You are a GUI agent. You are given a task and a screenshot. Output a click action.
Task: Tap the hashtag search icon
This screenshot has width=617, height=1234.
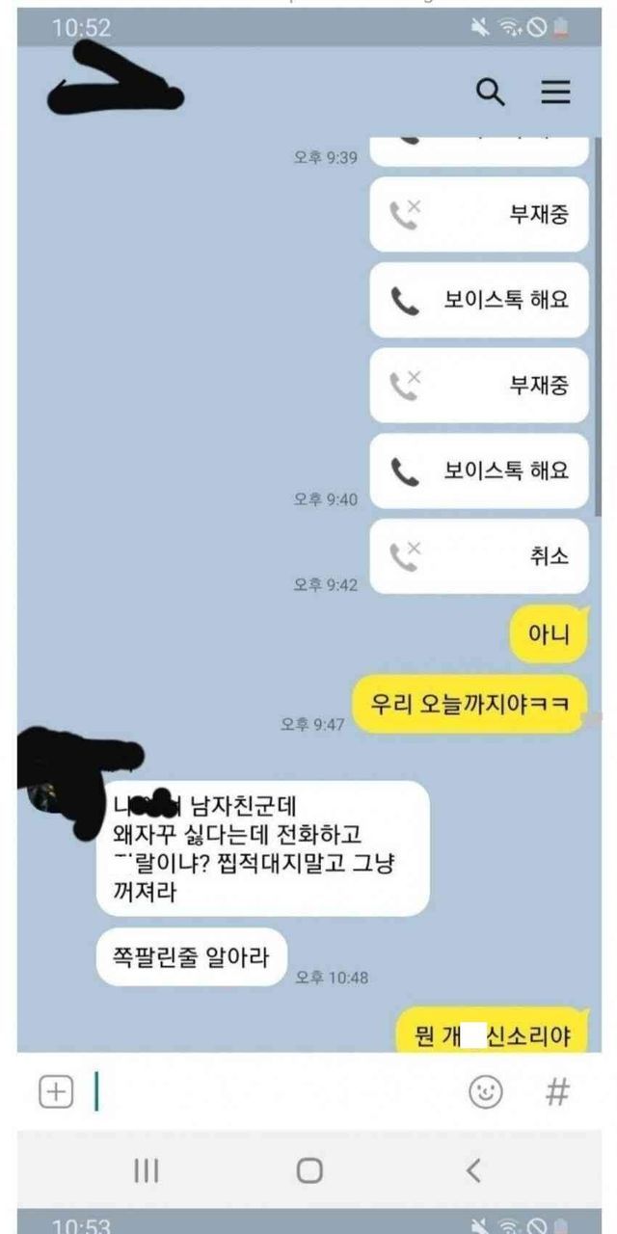click(x=556, y=1092)
